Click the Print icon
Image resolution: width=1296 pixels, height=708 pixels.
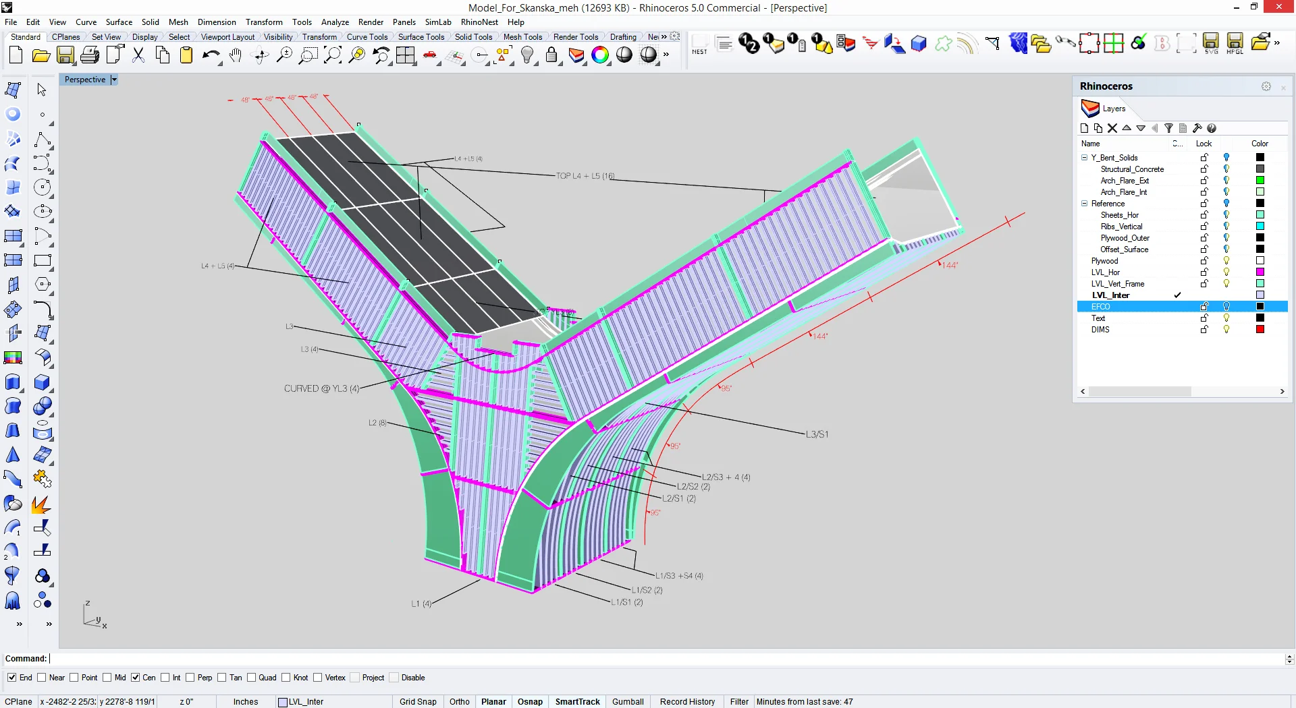[89, 55]
